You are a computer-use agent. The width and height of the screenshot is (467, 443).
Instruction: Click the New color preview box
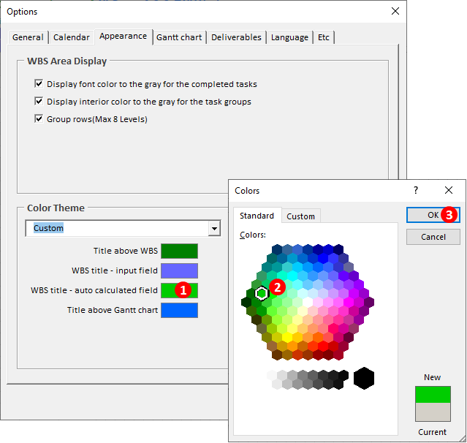(433, 395)
